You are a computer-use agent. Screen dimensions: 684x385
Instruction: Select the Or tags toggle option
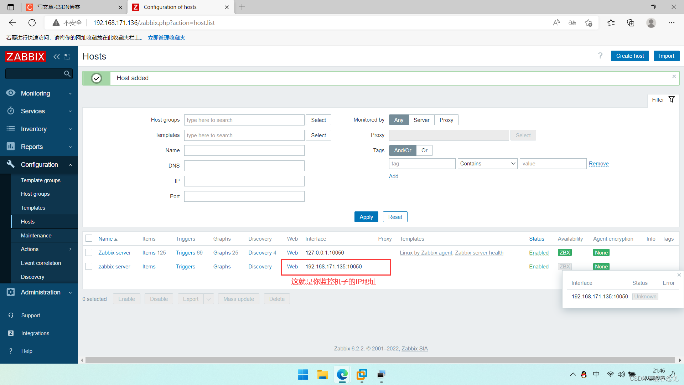424,150
